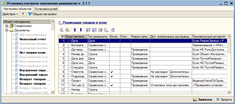Image resolution: width=235 pixels, height=104 pixels.
Task: Open help via question mark icon
Action: pyautogui.click(x=23, y=14)
